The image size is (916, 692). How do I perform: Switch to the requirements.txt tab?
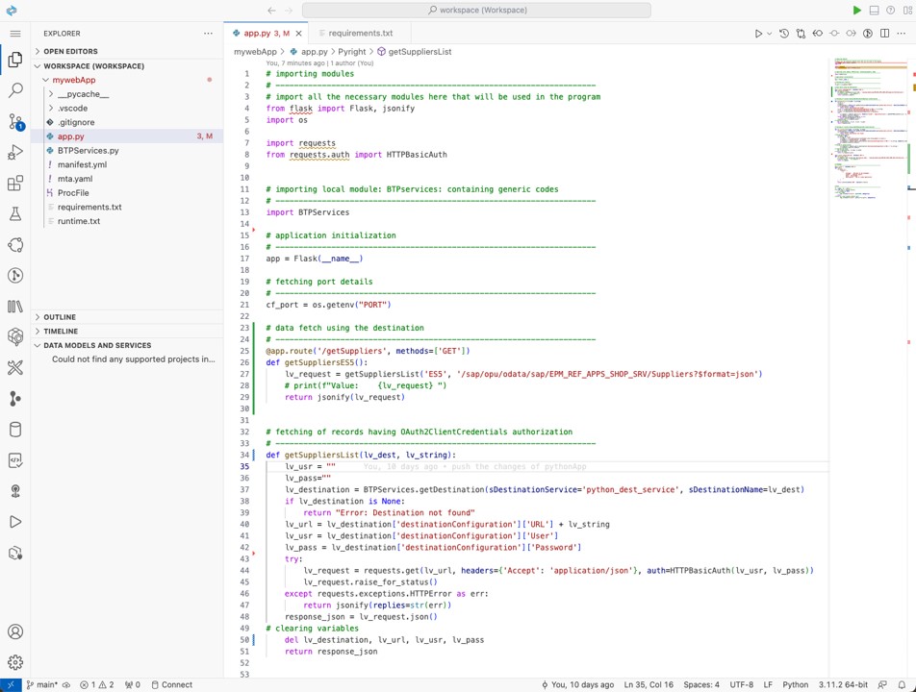[360, 33]
